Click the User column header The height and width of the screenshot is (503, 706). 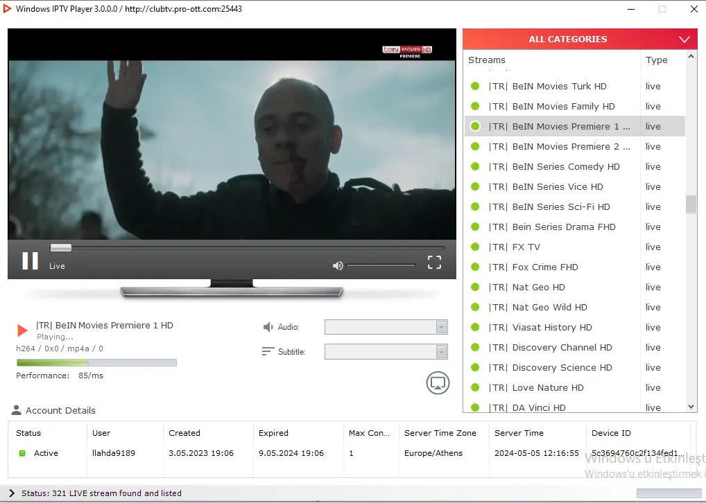(x=101, y=433)
